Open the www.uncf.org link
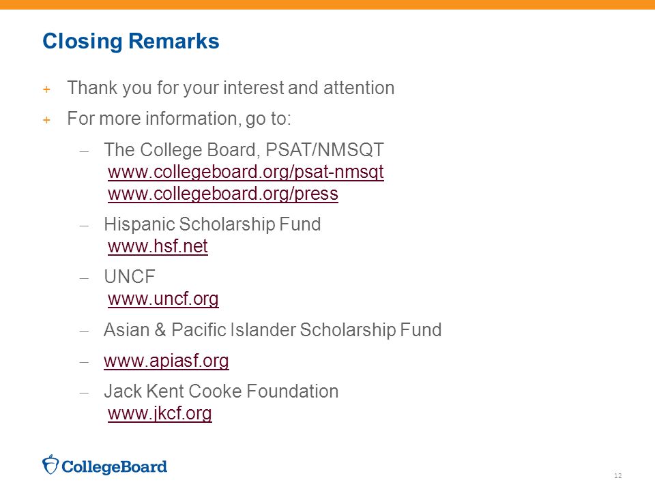655x491 pixels. (163, 299)
